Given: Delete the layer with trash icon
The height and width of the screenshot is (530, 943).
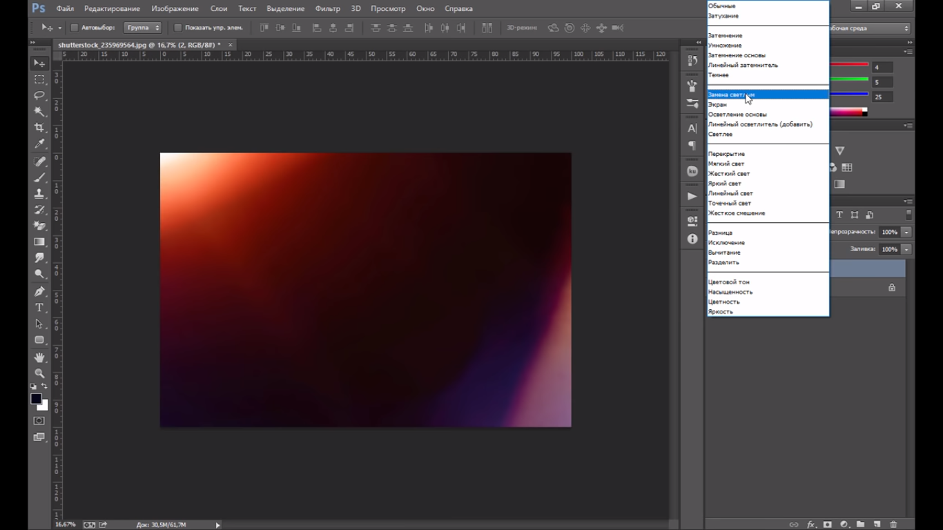Looking at the screenshot, I should (x=893, y=525).
